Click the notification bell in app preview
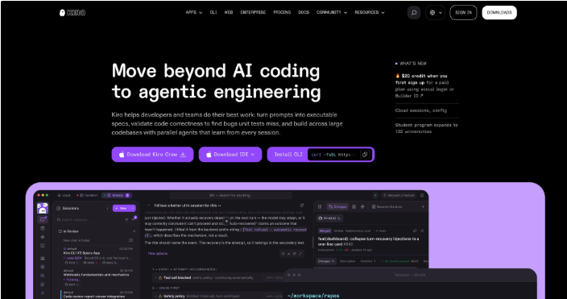The height and width of the screenshot is (299, 567). coord(422,195)
